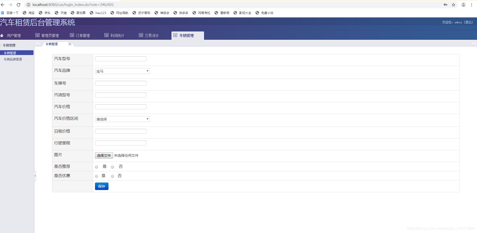This screenshot has height=233, width=477.
Task: Select the 车辆管理 top navigation tab
Action: (188, 35)
